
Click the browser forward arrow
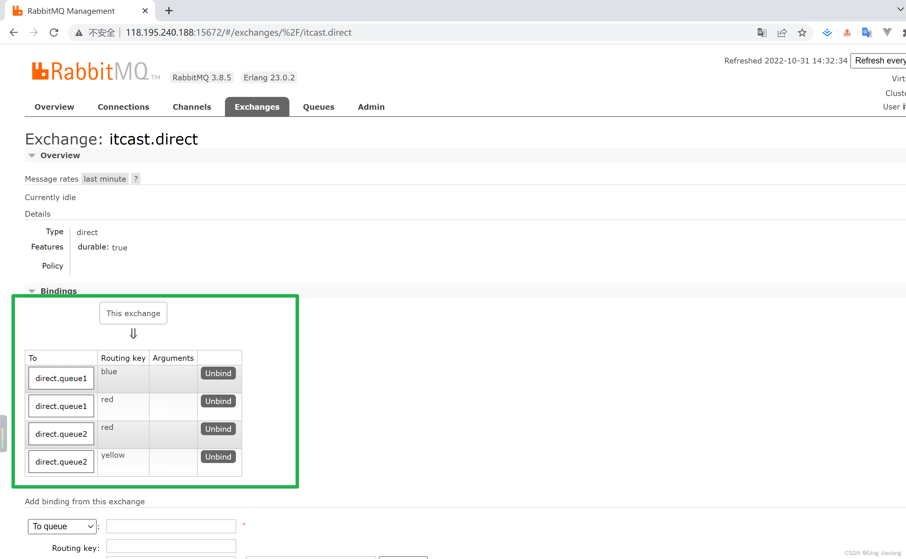pos(34,33)
